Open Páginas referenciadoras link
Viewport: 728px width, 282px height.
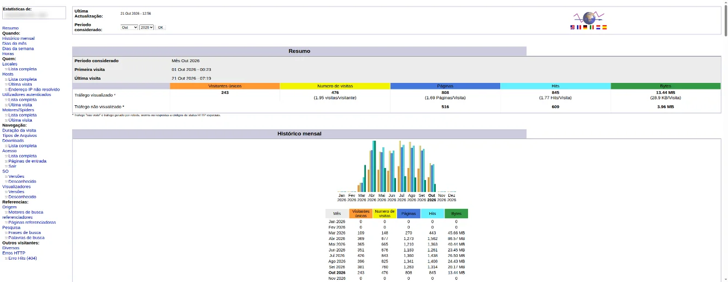pos(32,222)
